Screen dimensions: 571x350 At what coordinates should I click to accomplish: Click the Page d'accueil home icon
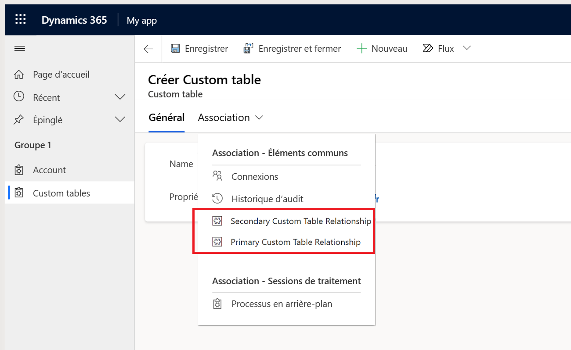coord(19,75)
